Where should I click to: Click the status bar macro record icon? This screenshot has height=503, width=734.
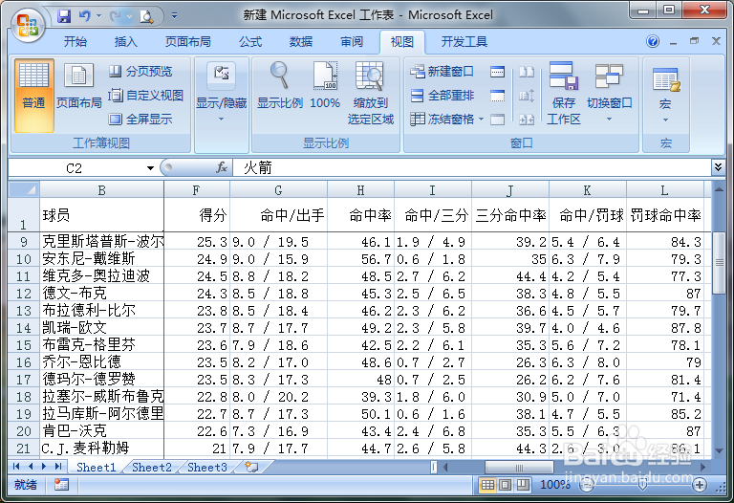(x=61, y=485)
